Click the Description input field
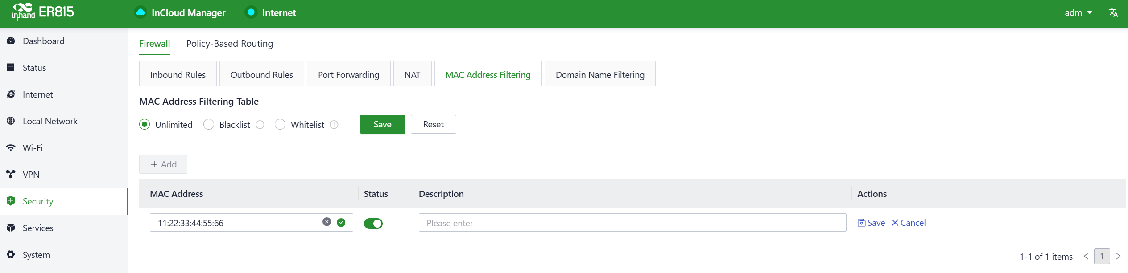Viewport: 1128px width, 273px height. click(632, 223)
